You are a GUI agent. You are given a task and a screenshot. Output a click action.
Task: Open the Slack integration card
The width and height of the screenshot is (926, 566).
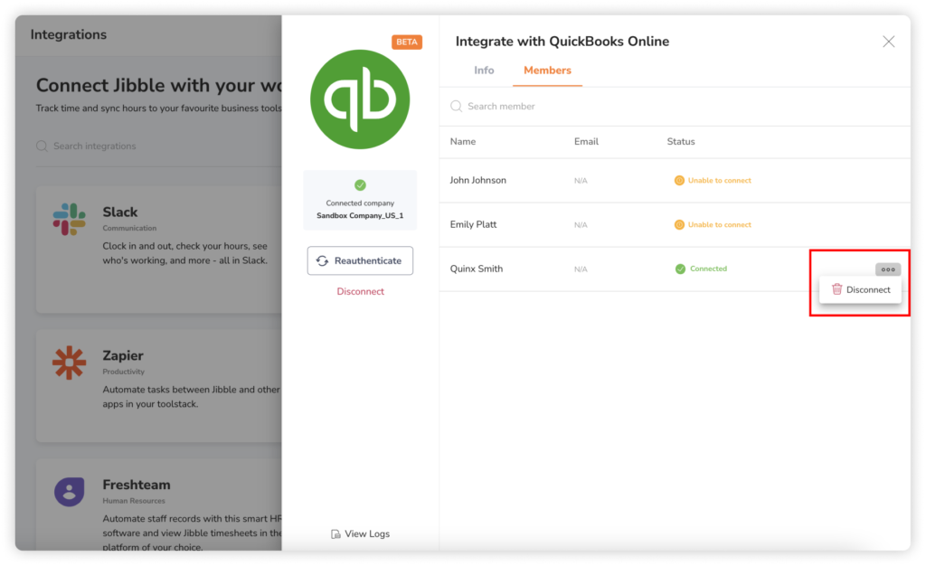coord(159,250)
